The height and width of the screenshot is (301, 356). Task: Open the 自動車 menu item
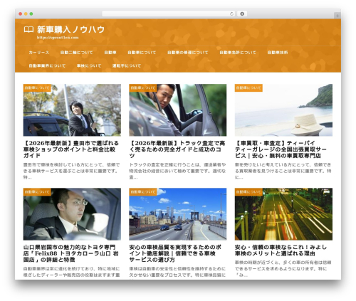pyautogui.click(x=110, y=53)
